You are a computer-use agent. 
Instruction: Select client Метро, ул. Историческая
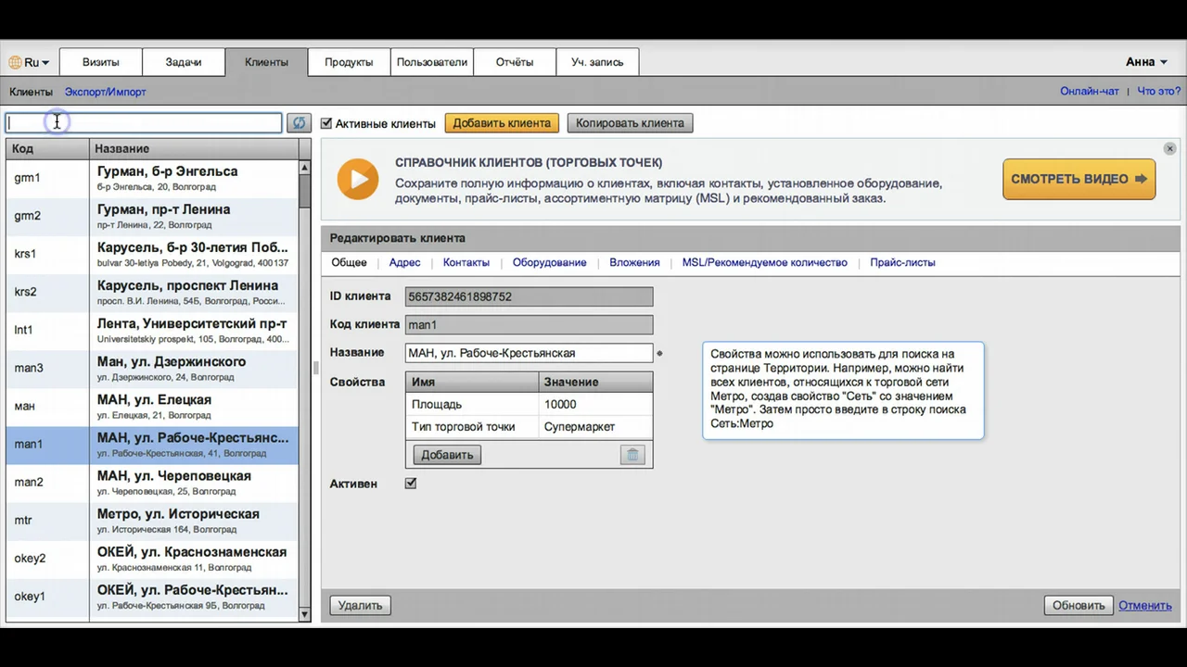click(152, 520)
